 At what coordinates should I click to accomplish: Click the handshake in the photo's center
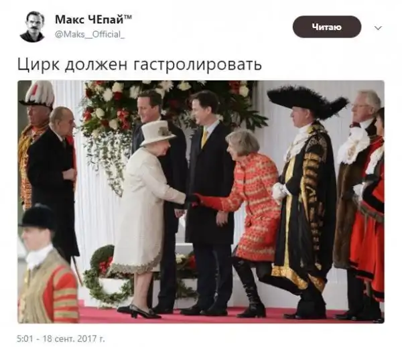click(192, 199)
